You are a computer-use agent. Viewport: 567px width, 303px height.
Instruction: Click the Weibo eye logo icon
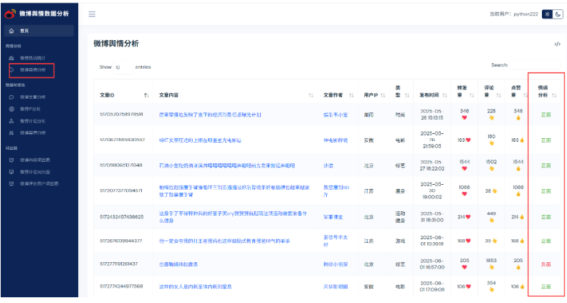point(10,14)
